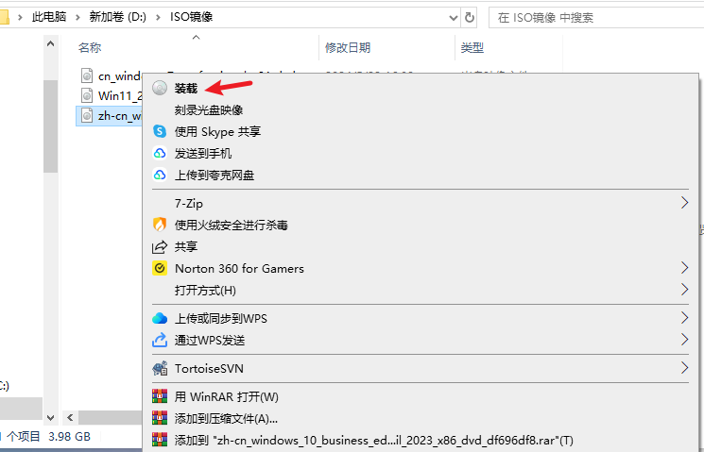704x452 pixels.
Task: Click the cloud icon next to 上传到夸克网盘
Action: coord(160,175)
